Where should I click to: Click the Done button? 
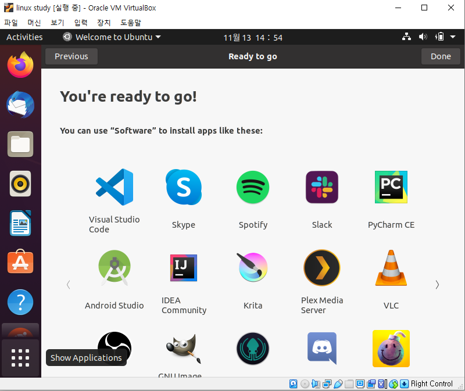click(x=441, y=56)
